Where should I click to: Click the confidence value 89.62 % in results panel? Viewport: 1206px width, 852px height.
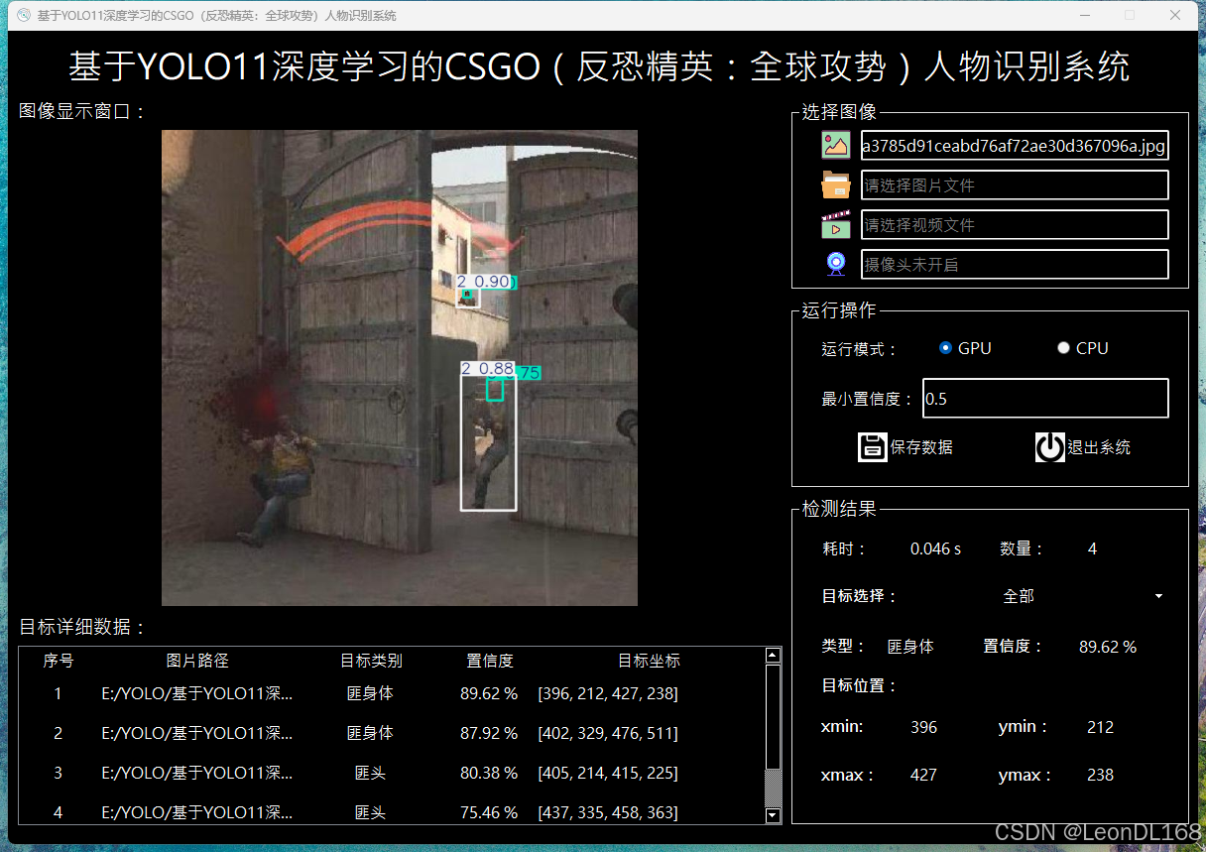tap(1108, 647)
